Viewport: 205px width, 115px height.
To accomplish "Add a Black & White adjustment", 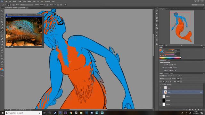I will [x=168, y=67].
